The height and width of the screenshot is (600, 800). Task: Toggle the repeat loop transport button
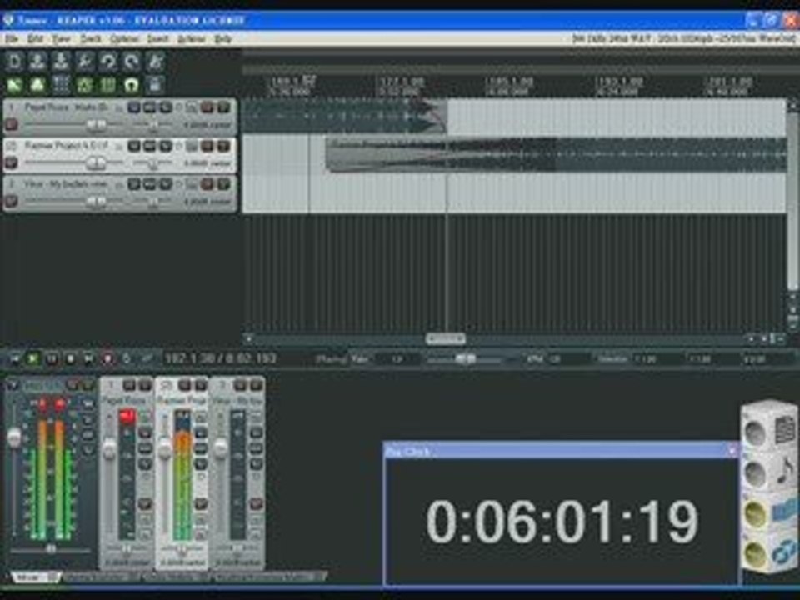127,358
